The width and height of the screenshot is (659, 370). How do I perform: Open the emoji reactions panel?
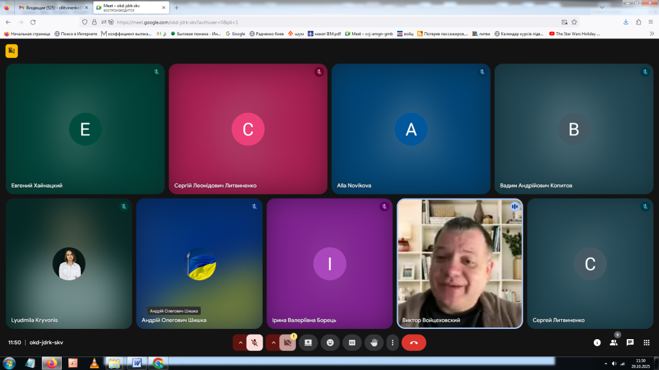330,342
